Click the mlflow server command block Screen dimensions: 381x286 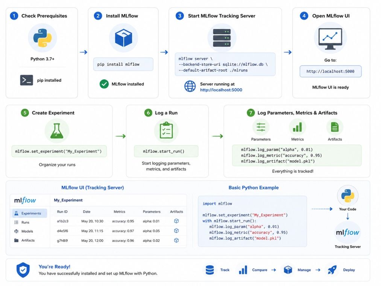(x=225, y=64)
